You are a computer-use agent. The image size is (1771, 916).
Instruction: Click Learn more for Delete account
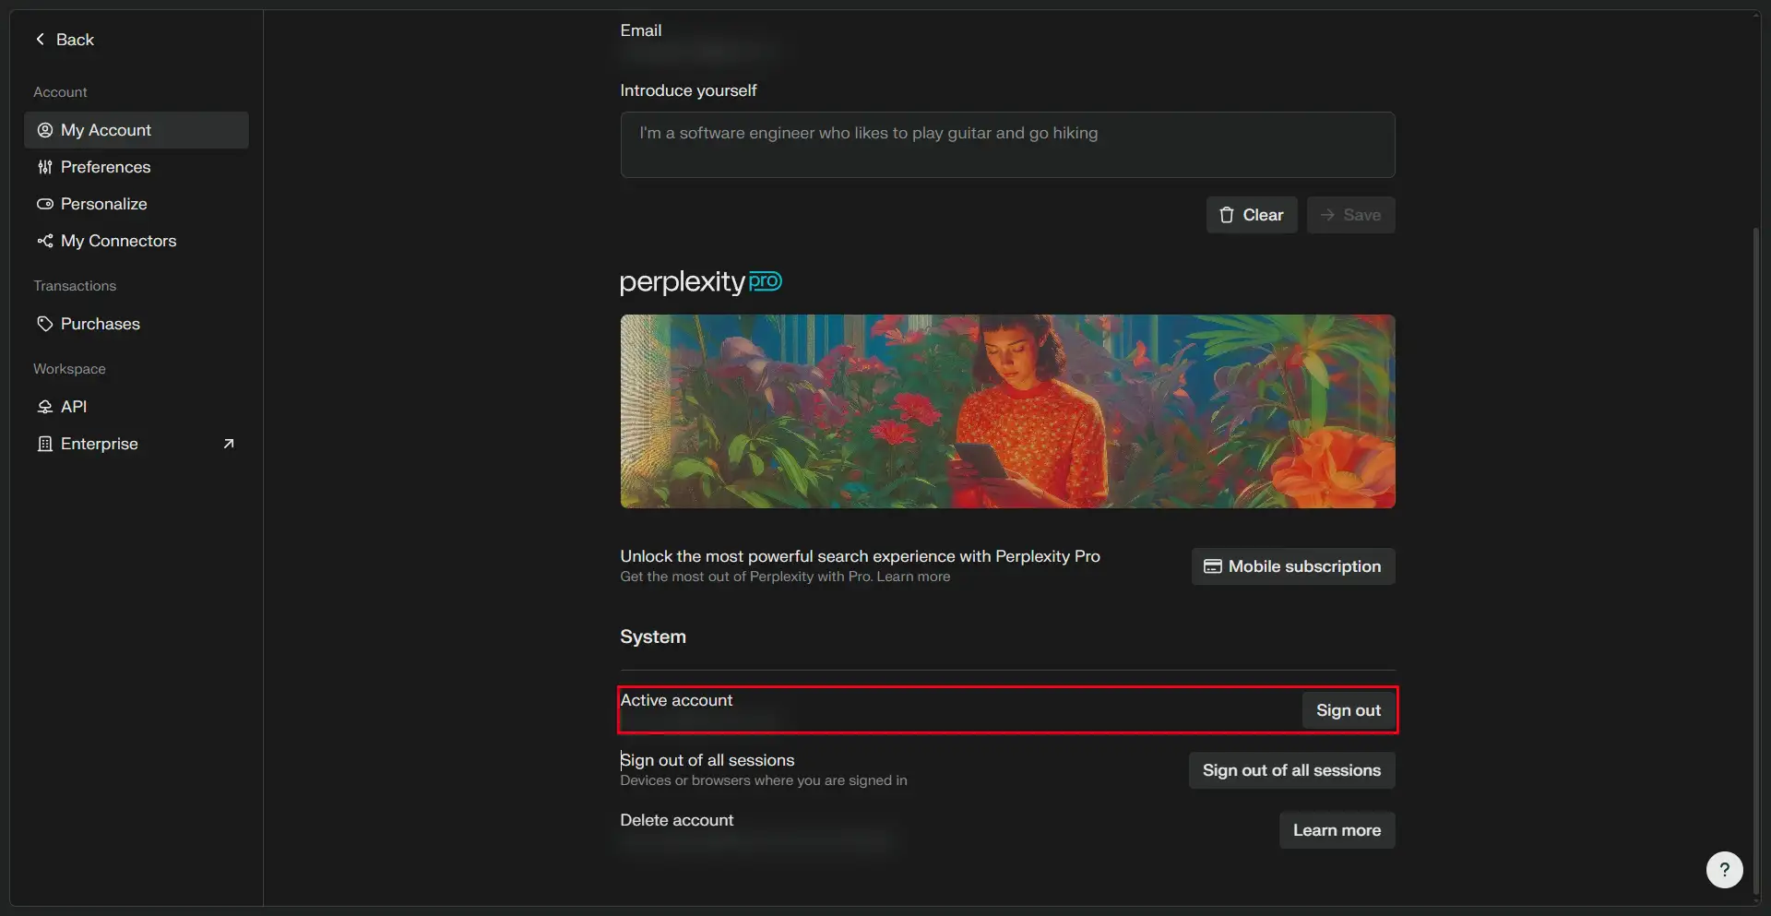pos(1337,830)
